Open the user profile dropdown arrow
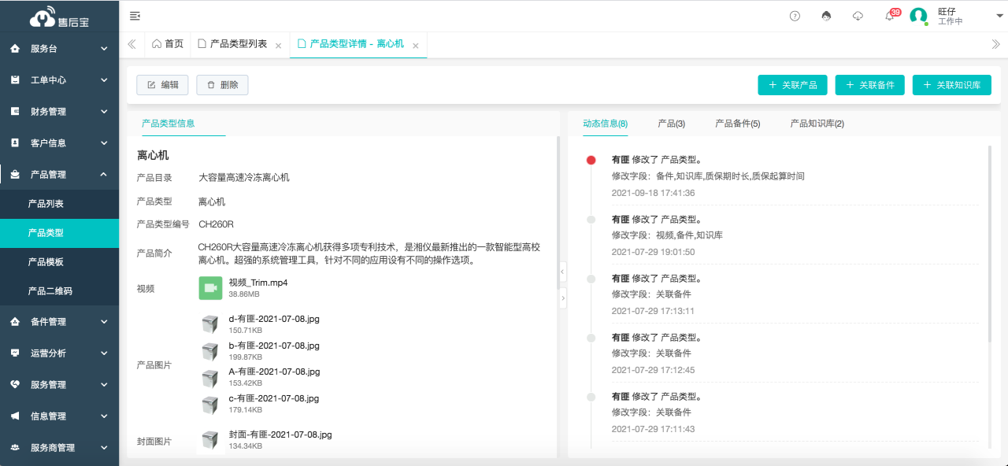The image size is (1008, 466). 999,16
